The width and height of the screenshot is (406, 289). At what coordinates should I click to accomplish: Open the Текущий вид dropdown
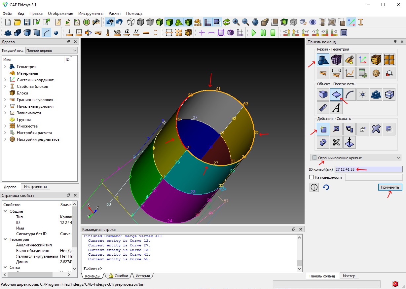(51, 51)
